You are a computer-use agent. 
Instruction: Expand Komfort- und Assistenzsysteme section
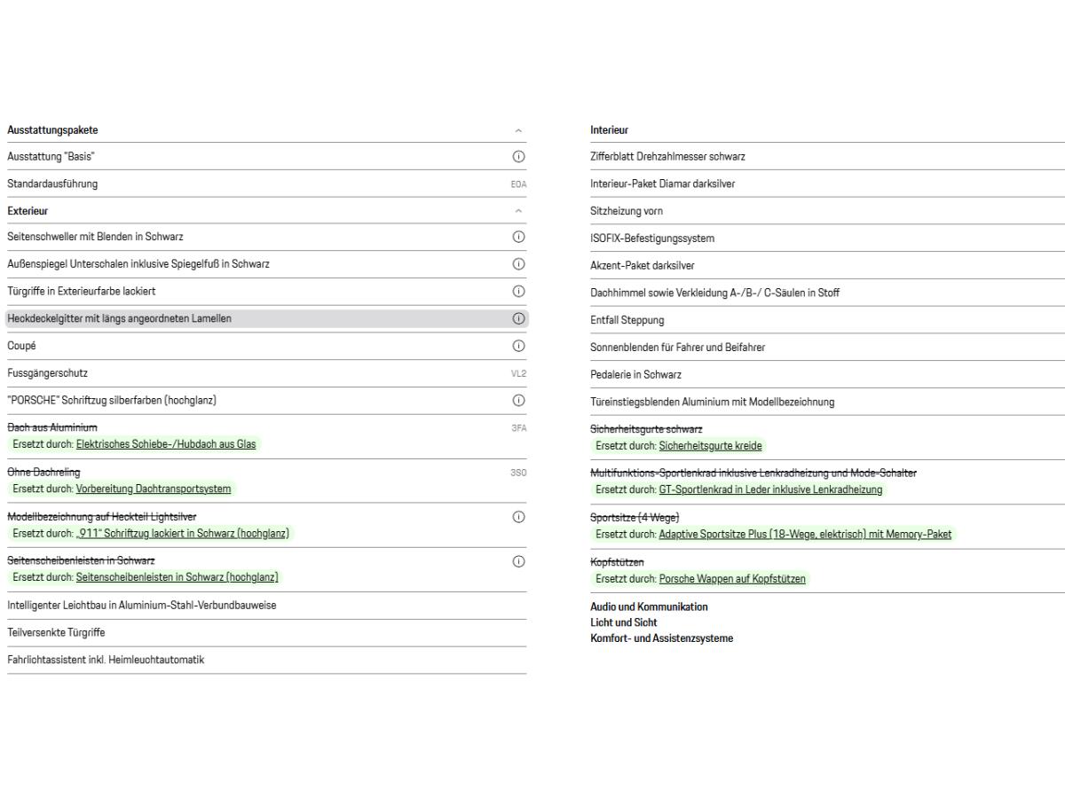(x=661, y=638)
